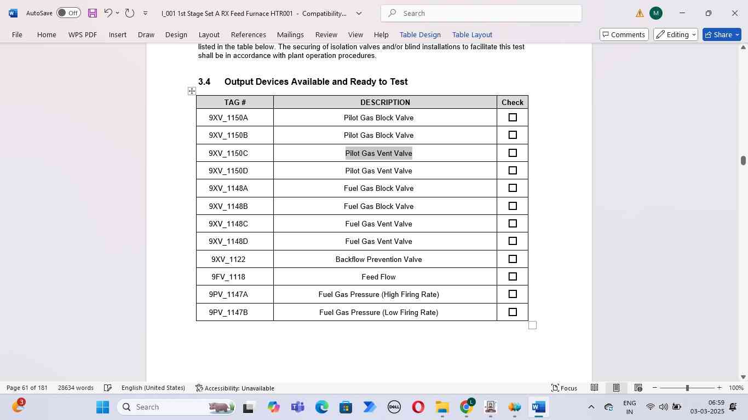Open the Mailings tab
Image resolution: width=748 pixels, height=420 pixels.
click(290, 34)
